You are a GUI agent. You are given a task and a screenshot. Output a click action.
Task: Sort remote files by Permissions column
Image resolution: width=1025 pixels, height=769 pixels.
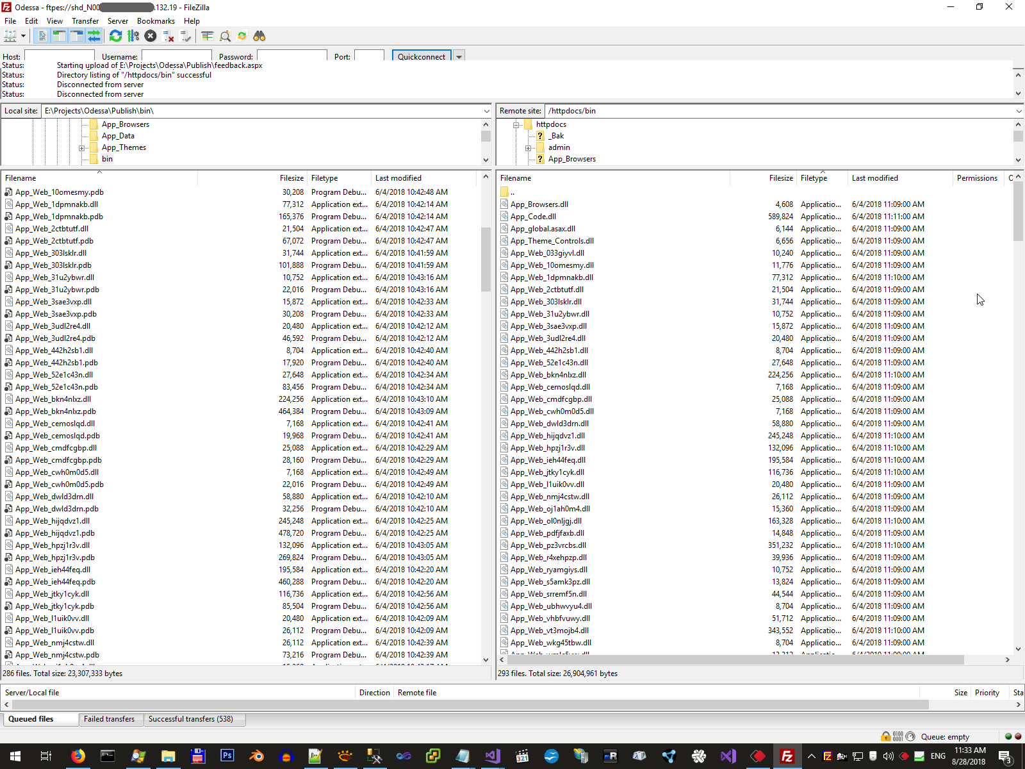click(x=977, y=178)
